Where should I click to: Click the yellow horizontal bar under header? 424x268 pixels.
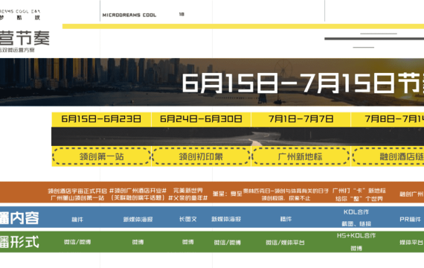tap(243, 26)
